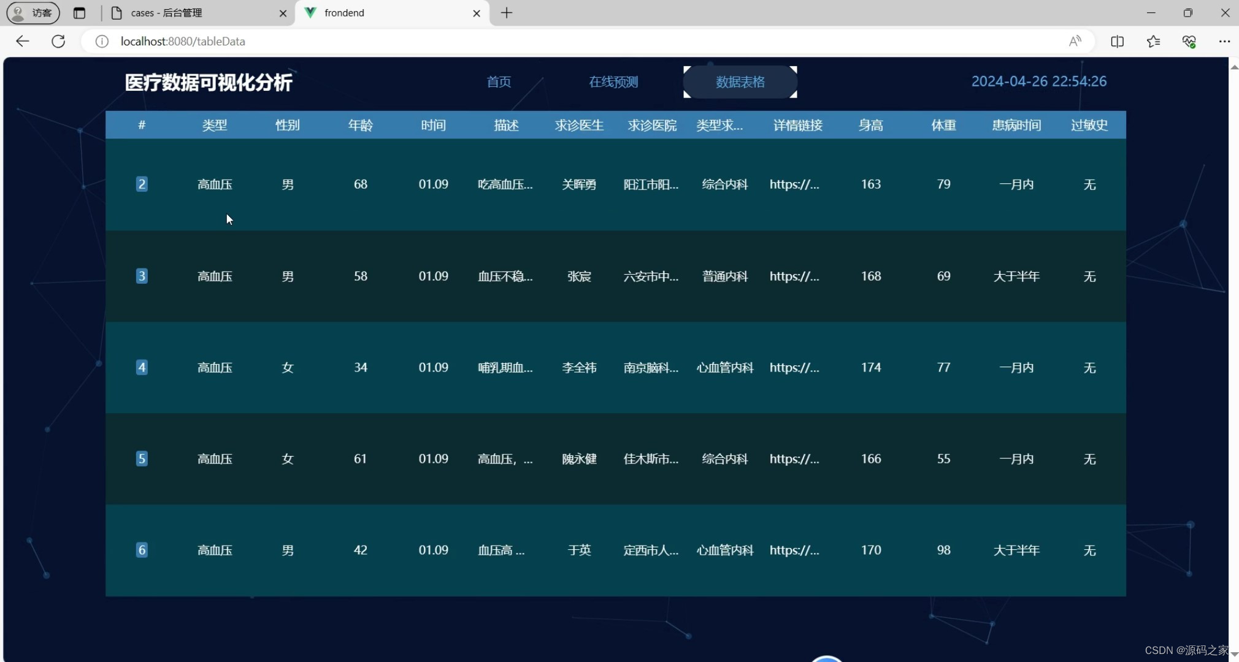Open 在线预测 from the navigation bar

(613, 82)
